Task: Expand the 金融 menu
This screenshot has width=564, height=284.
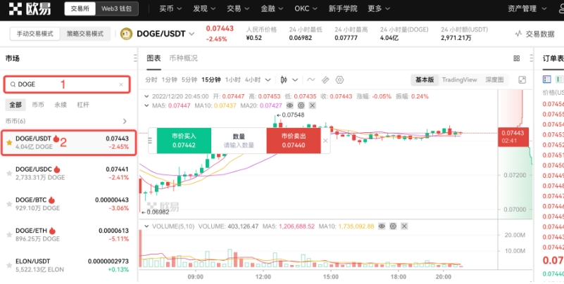Action: coord(272,8)
